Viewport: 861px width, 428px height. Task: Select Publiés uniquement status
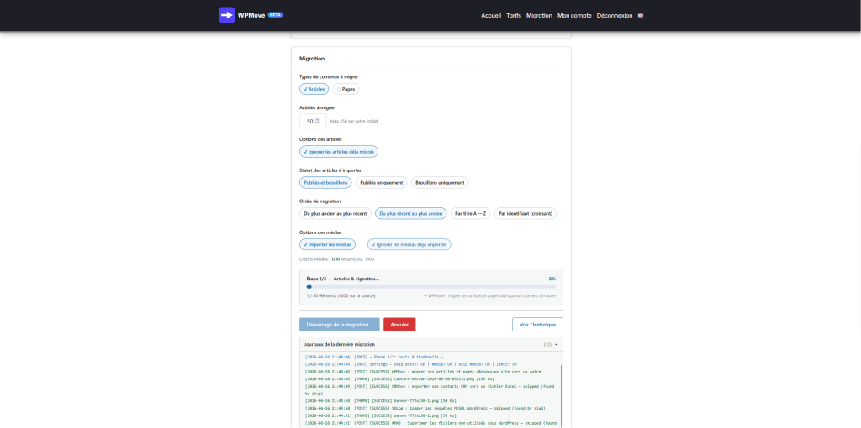pyautogui.click(x=382, y=182)
